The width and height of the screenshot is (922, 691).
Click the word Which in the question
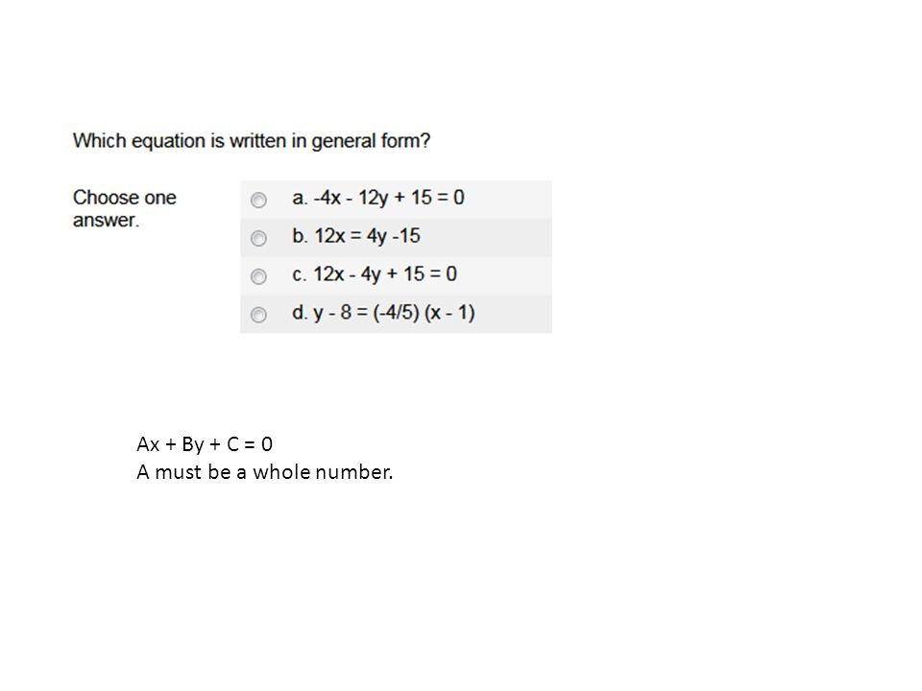(x=99, y=140)
